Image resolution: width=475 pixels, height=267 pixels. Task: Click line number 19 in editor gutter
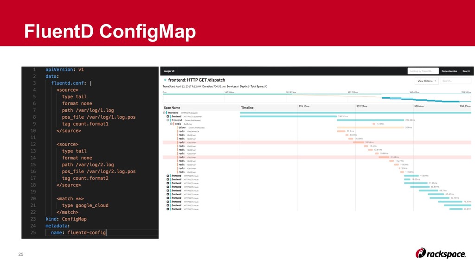pos(33,191)
